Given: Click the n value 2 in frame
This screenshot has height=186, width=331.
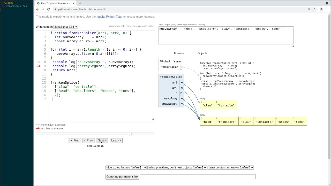Looking at the screenshot, I should coord(181,93).
